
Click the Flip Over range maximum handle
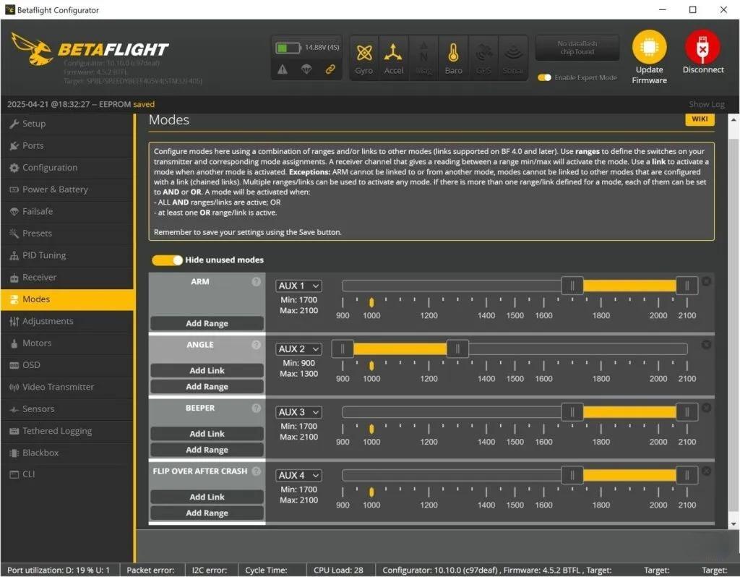click(687, 476)
